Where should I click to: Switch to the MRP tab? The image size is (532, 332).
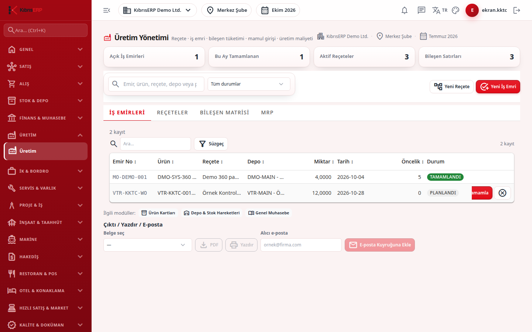pos(267,113)
